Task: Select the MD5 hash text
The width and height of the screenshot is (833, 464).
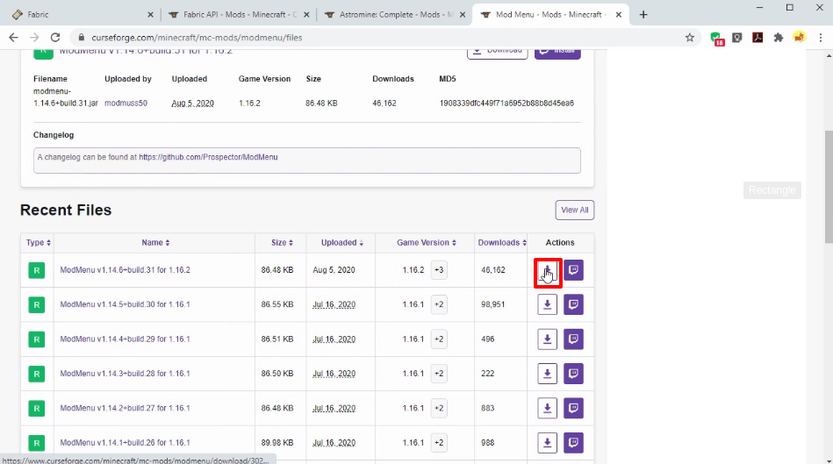Action: tap(506, 103)
